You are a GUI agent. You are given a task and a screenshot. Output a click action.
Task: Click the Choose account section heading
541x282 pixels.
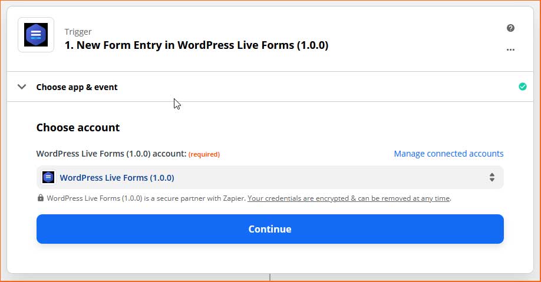[78, 128]
